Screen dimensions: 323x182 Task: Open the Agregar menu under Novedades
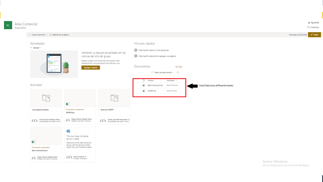[x=36, y=48]
